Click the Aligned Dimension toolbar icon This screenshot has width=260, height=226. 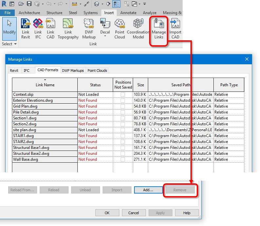click(x=75, y=4)
